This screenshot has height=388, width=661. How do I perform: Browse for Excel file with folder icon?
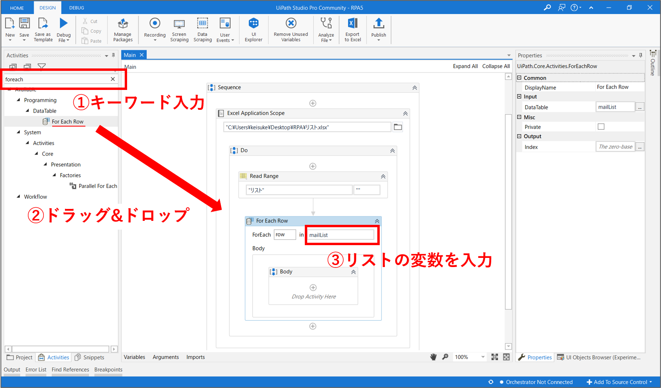[398, 127]
